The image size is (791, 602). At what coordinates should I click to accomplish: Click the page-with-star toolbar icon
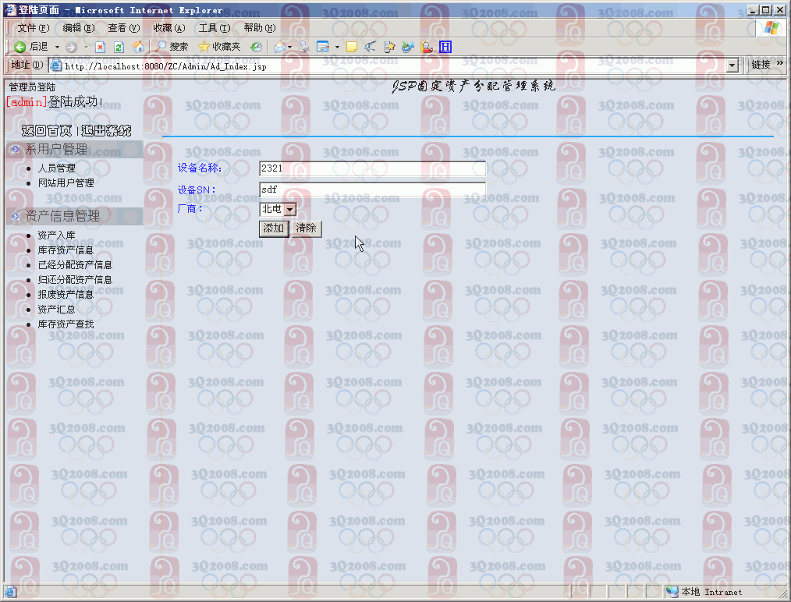(x=389, y=48)
